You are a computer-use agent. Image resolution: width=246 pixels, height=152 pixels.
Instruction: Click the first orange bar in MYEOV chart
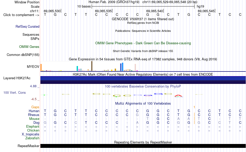(x=41, y=67)
